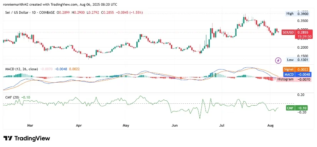Click the Mar label on time axis

click(30, 126)
